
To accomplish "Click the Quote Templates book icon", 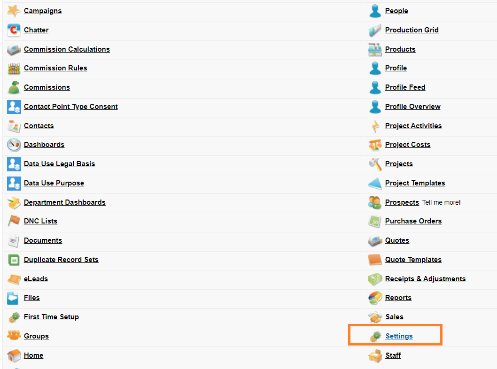I will coord(375,260).
